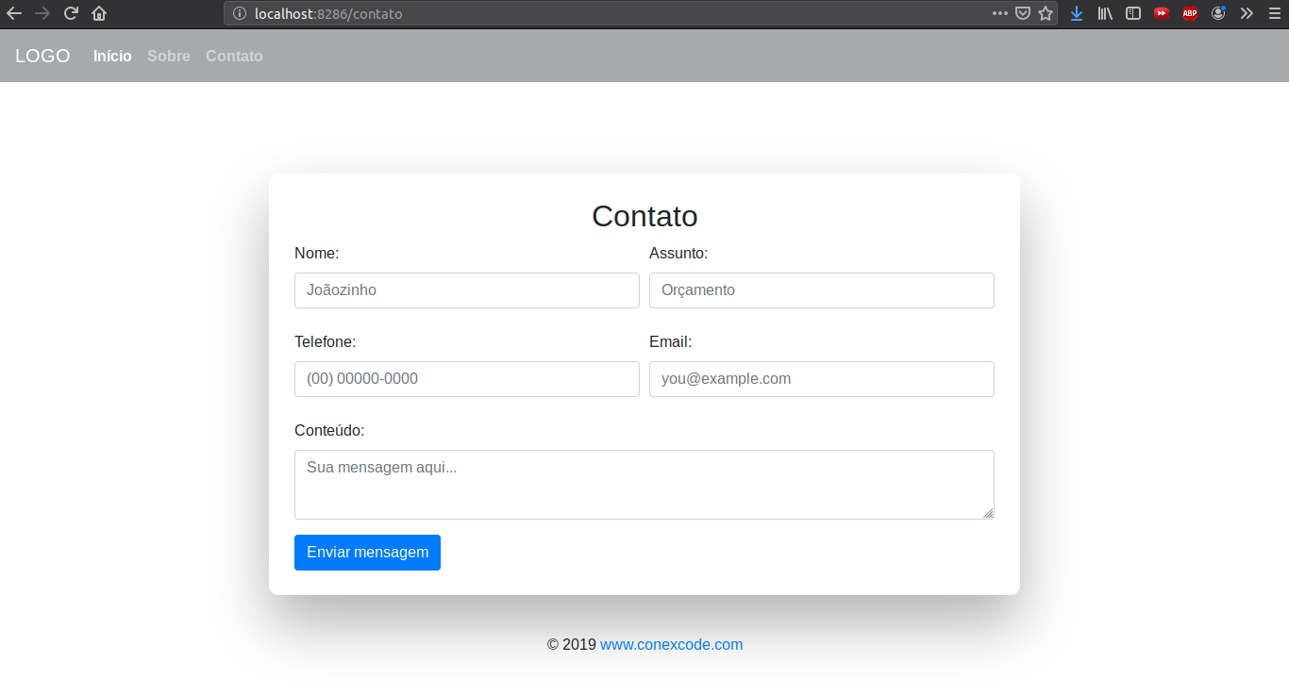
Task: Focus the Email input field
Action: (822, 379)
